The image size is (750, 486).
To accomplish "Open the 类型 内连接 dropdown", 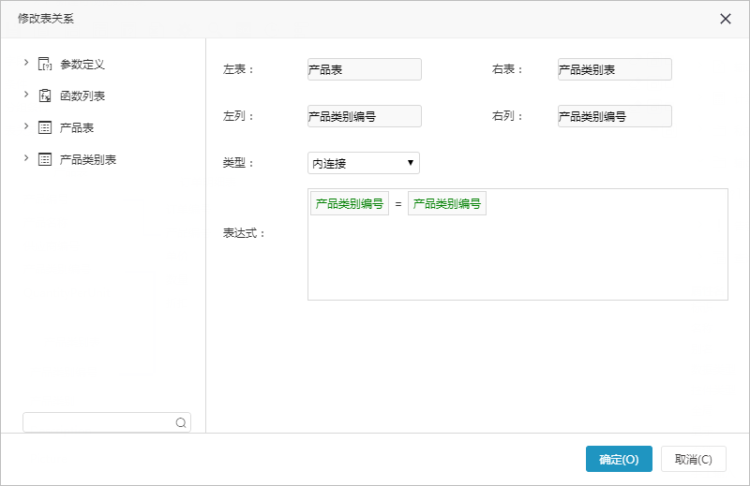I will [364, 163].
